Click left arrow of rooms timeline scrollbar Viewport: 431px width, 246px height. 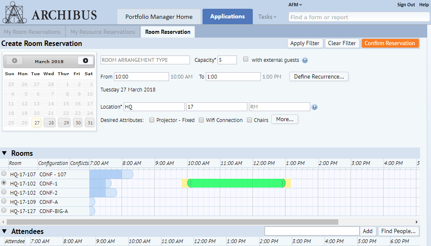pyautogui.click(x=3, y=222)
